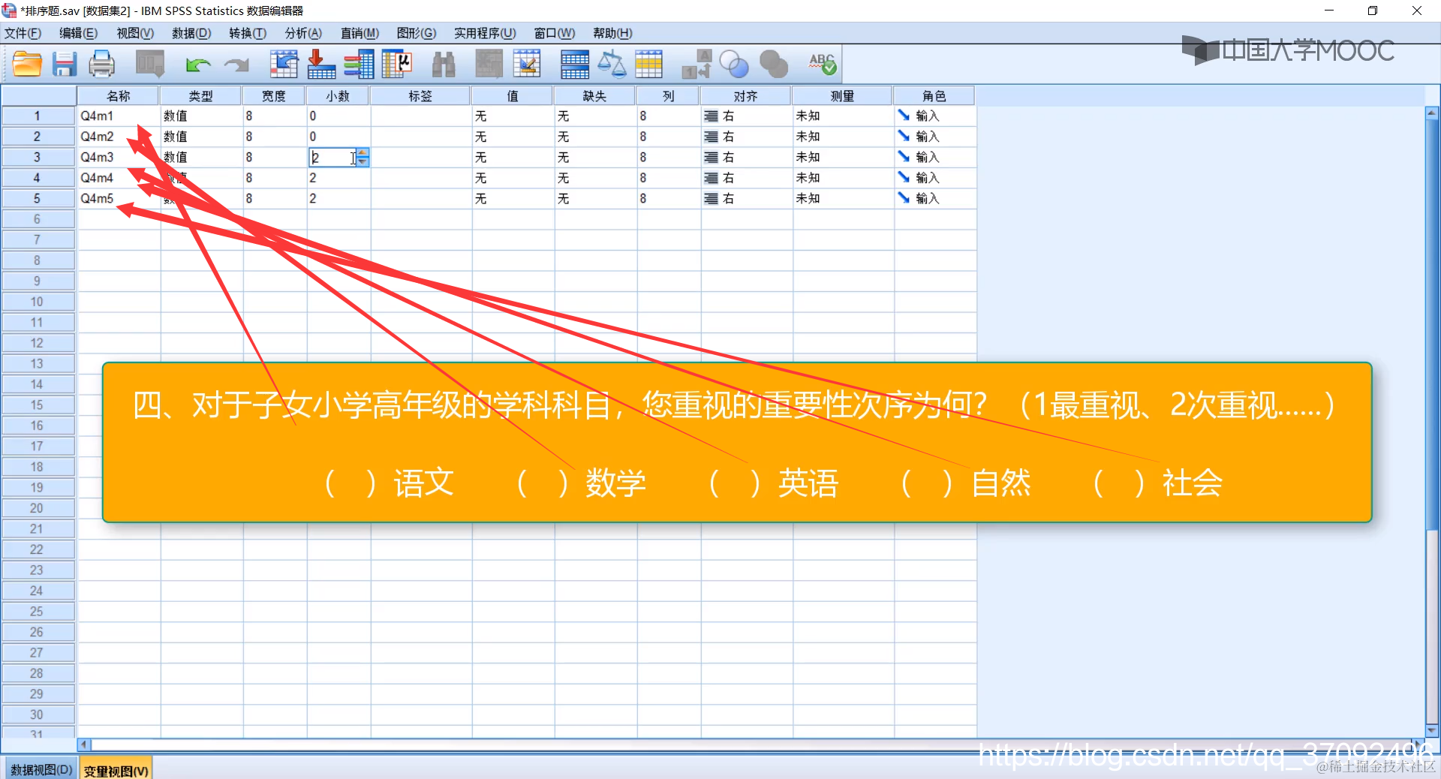Open the Variables info icon
The width and height of the screenshot is (1441, 779).
point(359,65)
